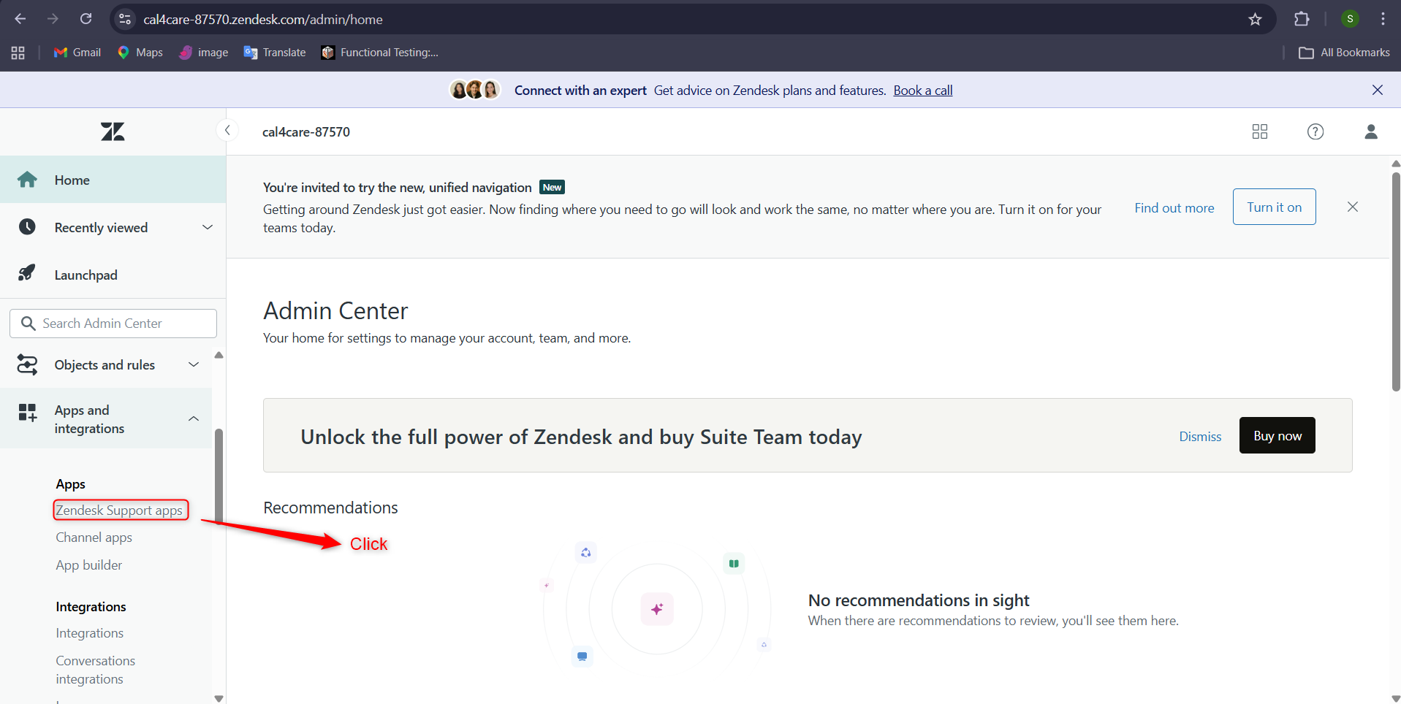
Task: Click the Book a call link
Action: 923,90
